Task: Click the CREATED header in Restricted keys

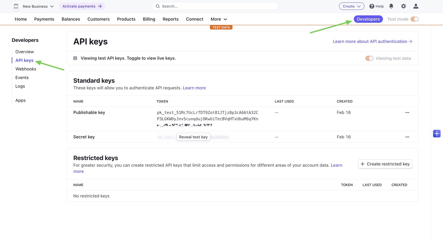Action: tap(399, 185)
